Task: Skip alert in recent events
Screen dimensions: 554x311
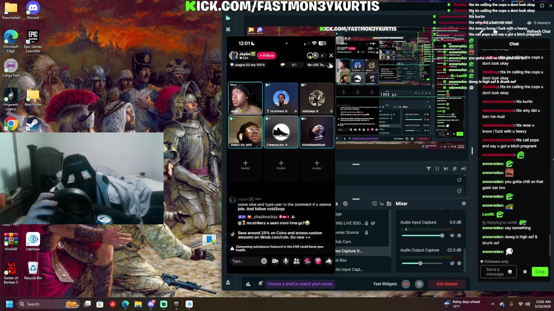Action: click(446, 168)
